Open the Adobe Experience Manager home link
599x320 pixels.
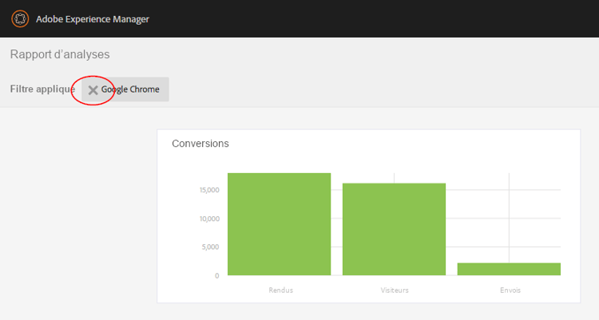point(93,19)
